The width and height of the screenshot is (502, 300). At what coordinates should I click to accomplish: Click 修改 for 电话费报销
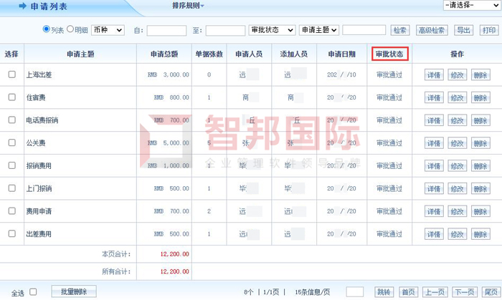pos(458,120)
